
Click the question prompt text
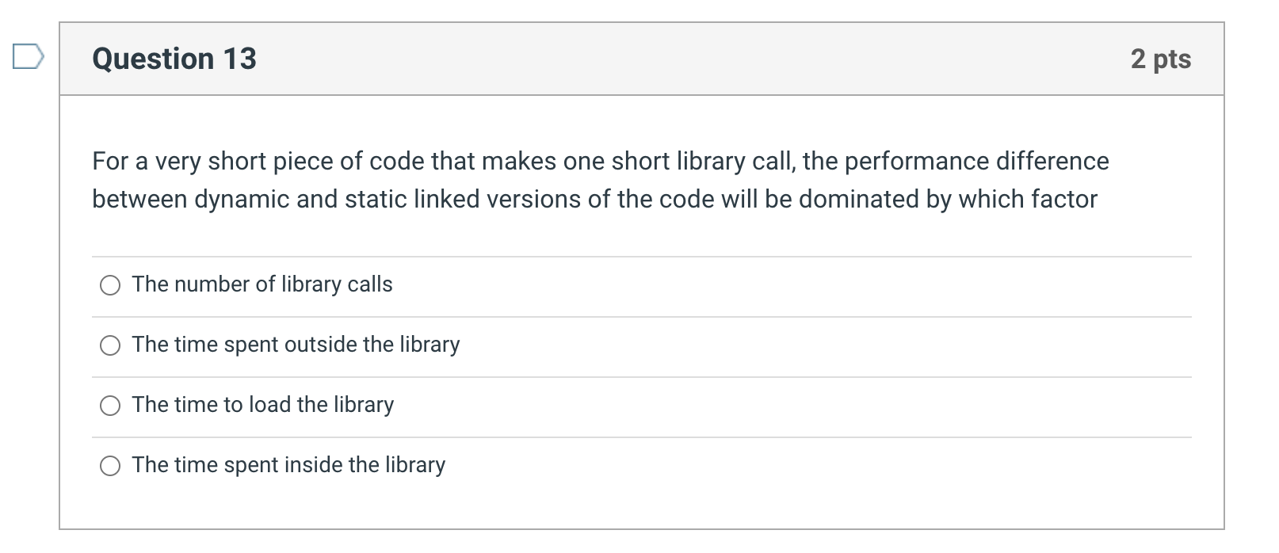coord(600,180)
